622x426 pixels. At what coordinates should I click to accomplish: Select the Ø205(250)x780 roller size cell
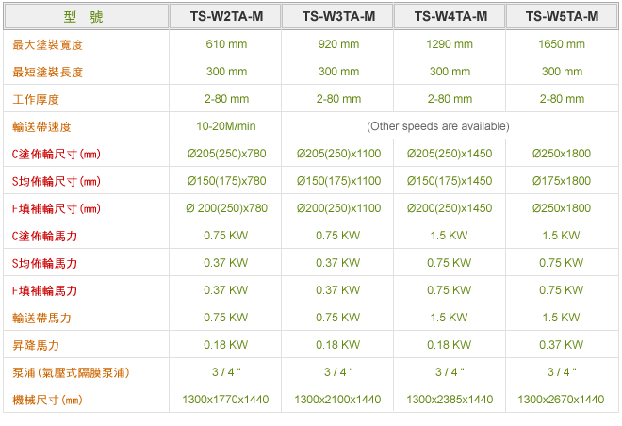pos(226,154)
